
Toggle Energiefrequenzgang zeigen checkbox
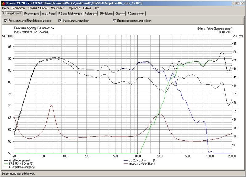[114, 21]
